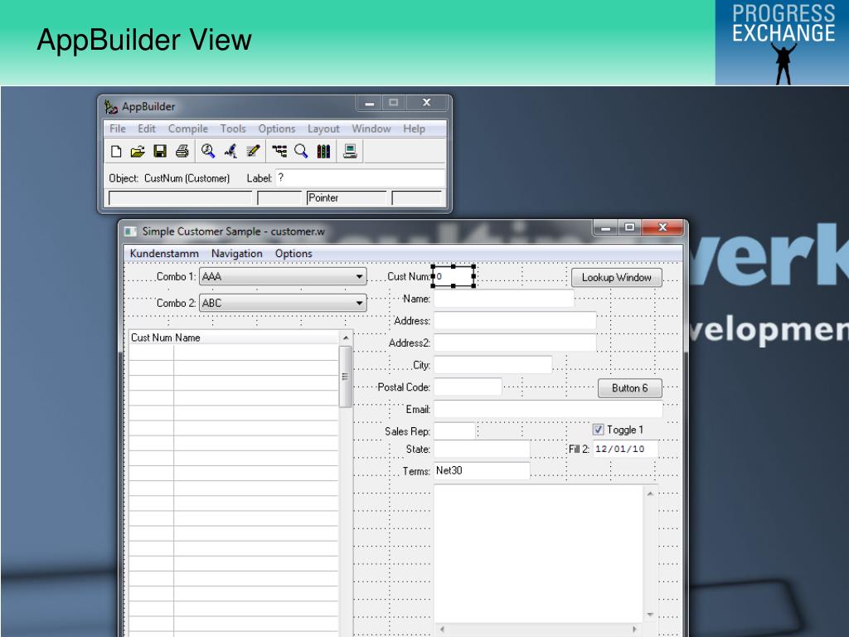849x637 pixels.
Task: Click the "CustNum (Customer)" object text
Action: pyautogui.click(x=187, y=178)
